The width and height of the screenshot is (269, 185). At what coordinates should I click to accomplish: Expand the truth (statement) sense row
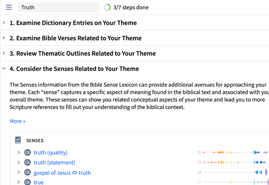(19, 162)
